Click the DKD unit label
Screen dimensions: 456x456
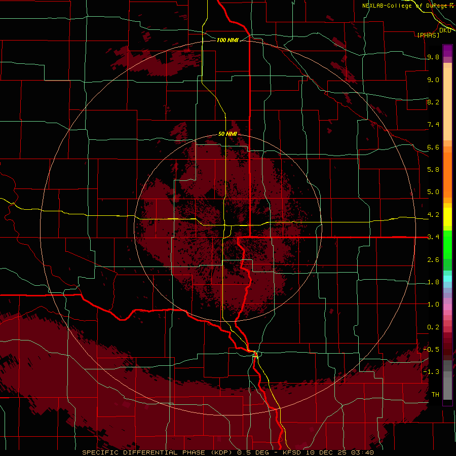(x=445, y=30)
